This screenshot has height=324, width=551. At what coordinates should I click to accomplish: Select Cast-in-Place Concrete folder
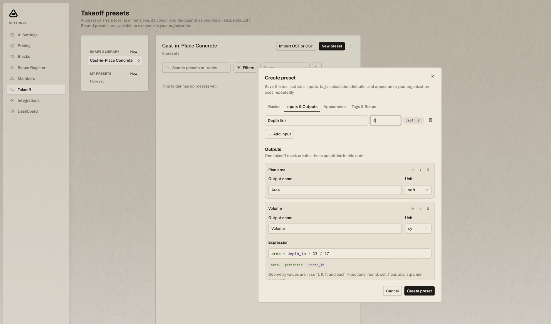coord(115,61)
